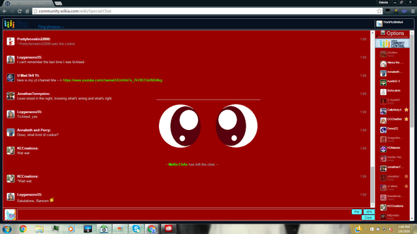
Task: Open Google Chrome from the taskbar
Action: click(23, 229)
